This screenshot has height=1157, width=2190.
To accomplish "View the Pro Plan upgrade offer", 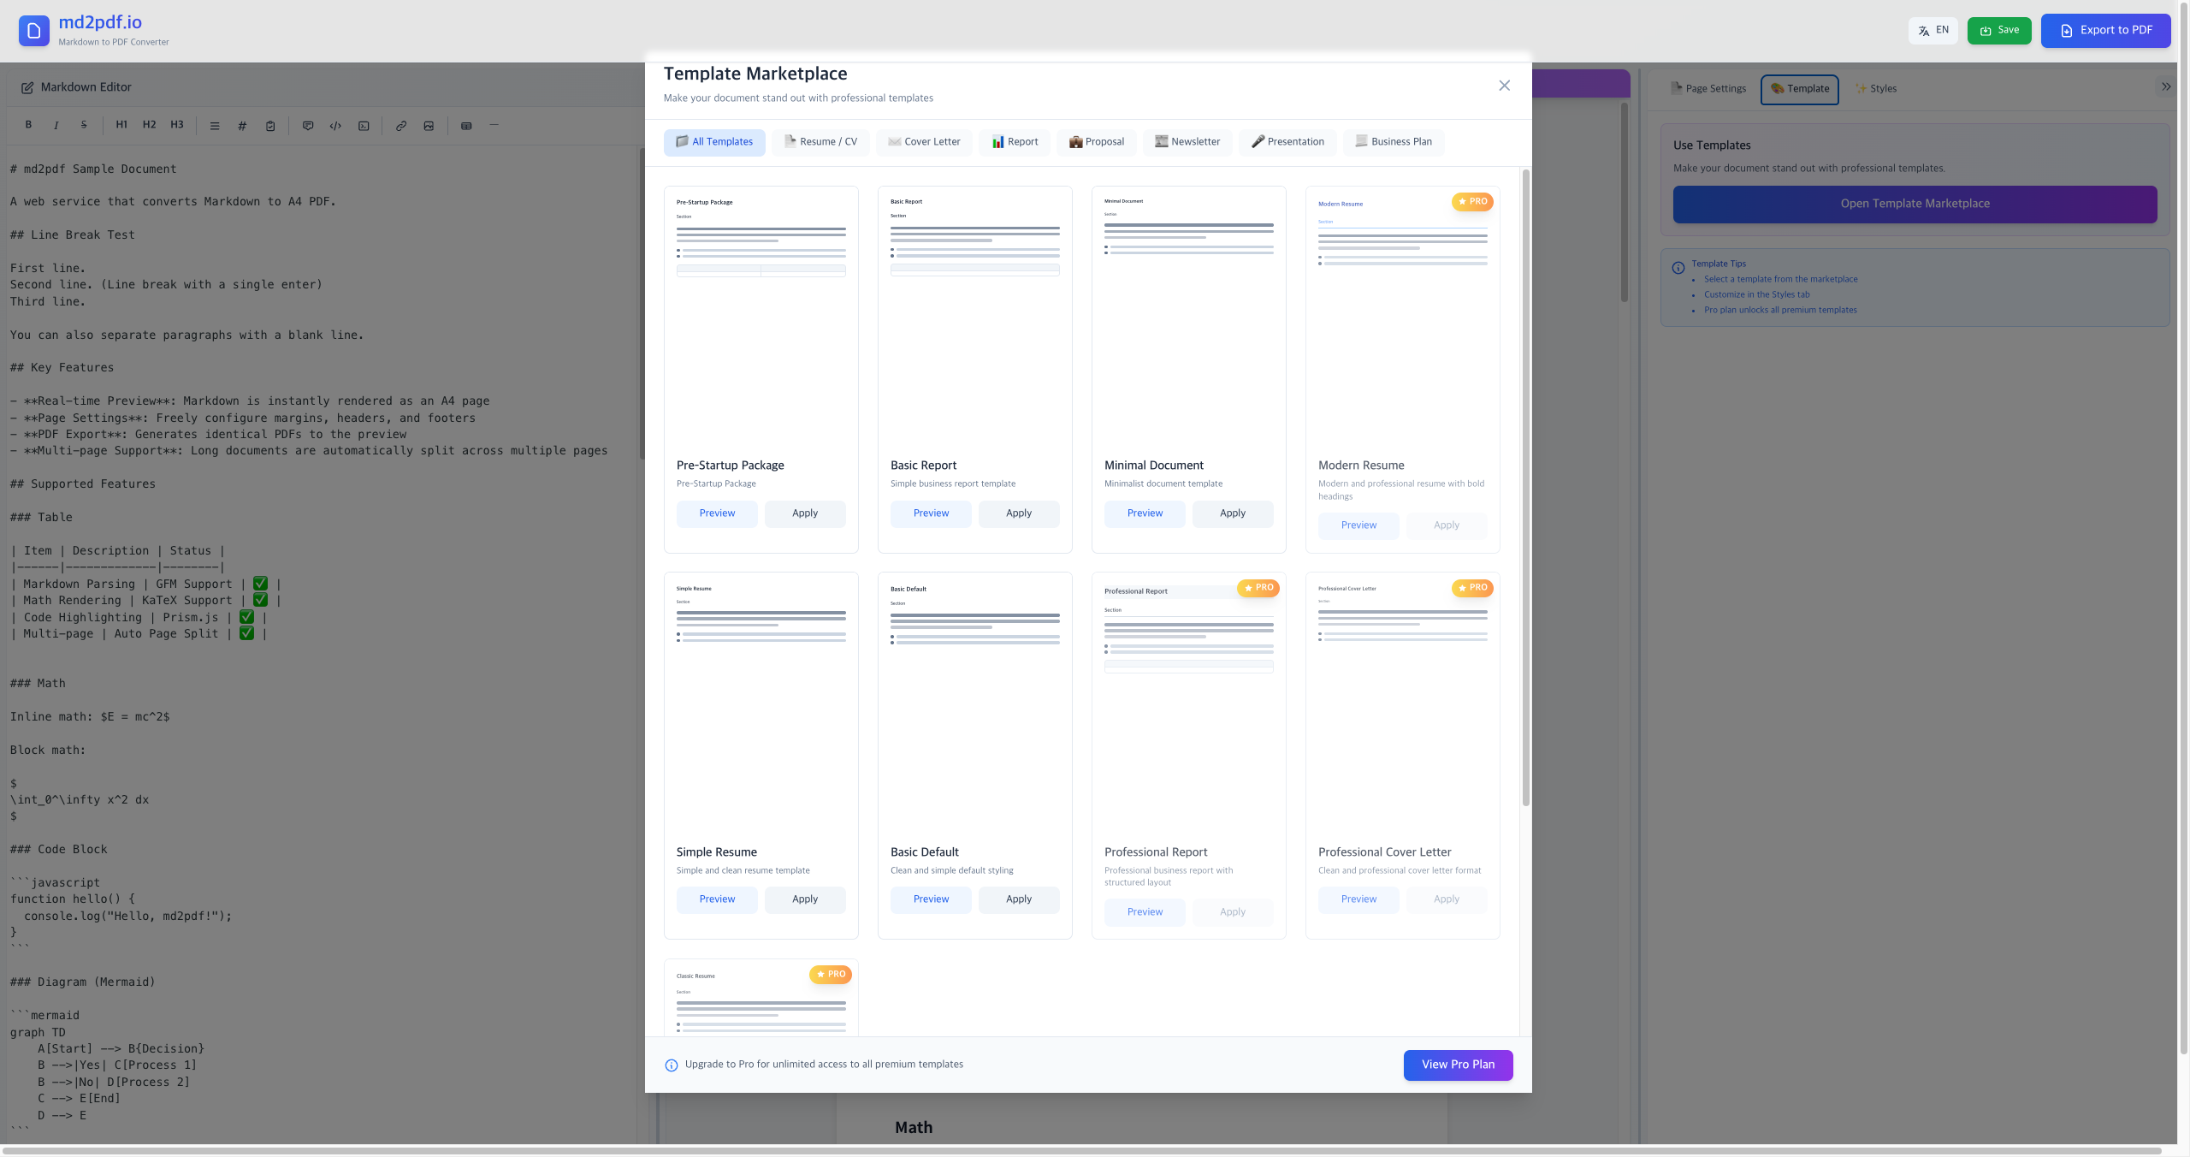I will point(1457,1065).
